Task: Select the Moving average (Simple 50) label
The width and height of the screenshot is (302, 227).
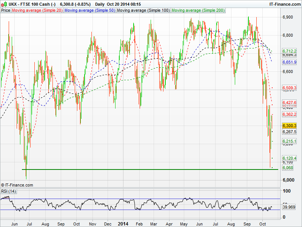Action: [89, 10]
